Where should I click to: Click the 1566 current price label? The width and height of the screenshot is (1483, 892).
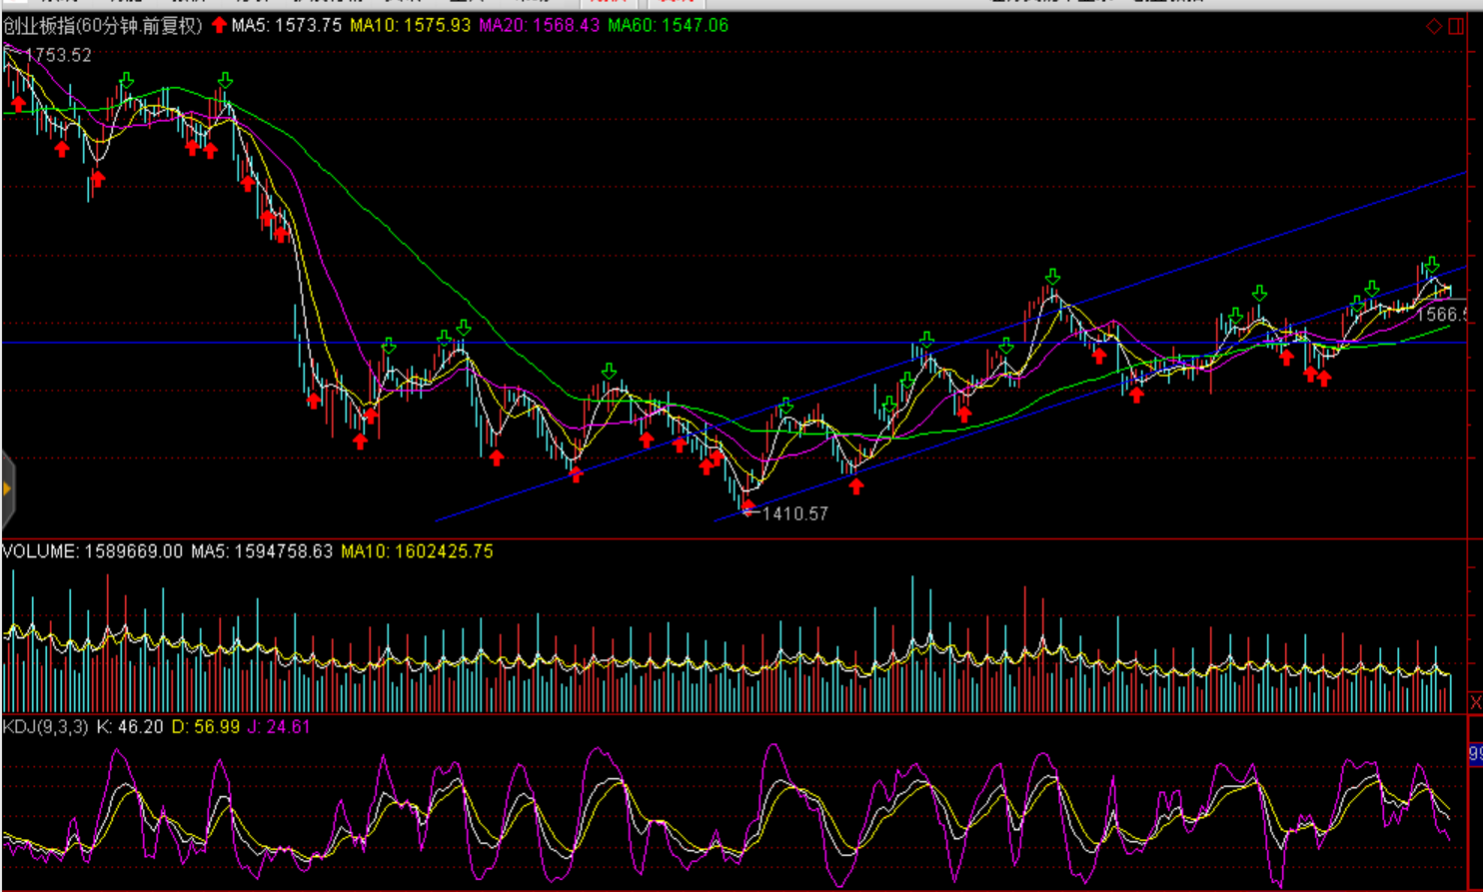point(1441,315)
